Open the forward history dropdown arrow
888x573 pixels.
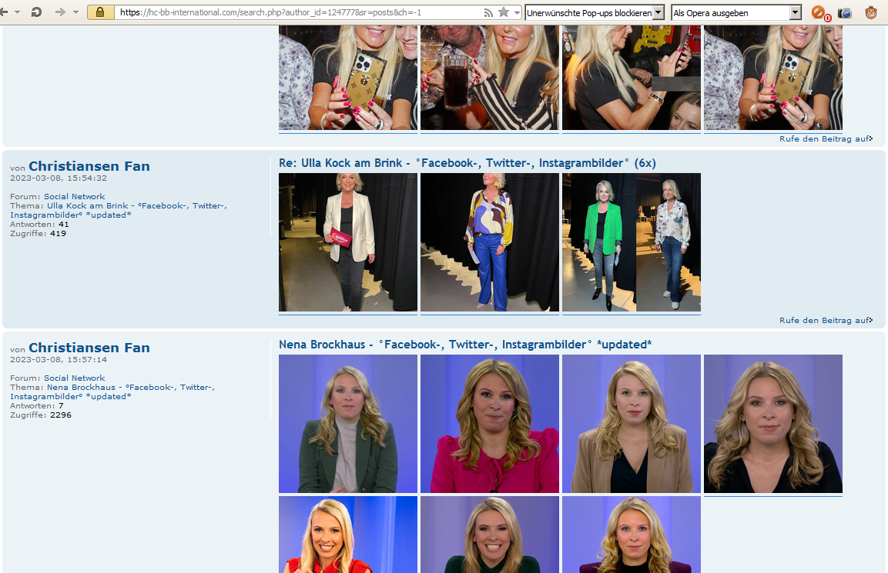coord(76,12)
